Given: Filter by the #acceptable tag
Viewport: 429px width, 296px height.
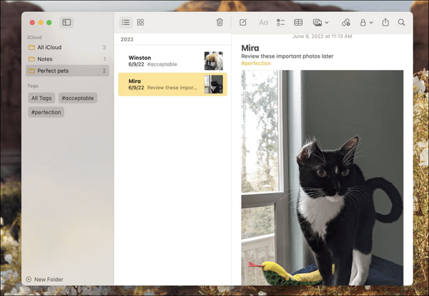Looking at the screenshot, I should tap(78, 98).
